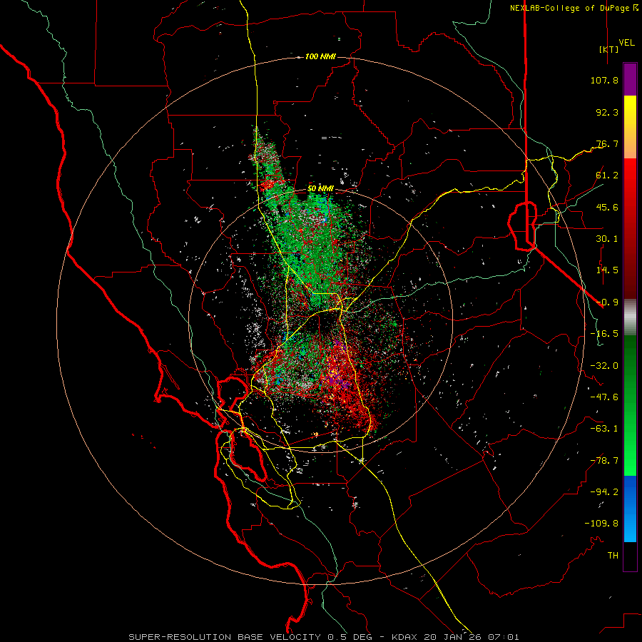The width and height of the screenshot is (642, 642).
Task: Pick the gray segment of velocity color bar
Action: click(630, 317)
